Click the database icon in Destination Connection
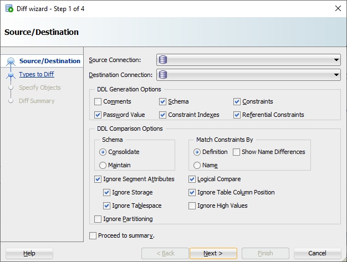Screen dimensions: 347x262 (x=163, y=75)
